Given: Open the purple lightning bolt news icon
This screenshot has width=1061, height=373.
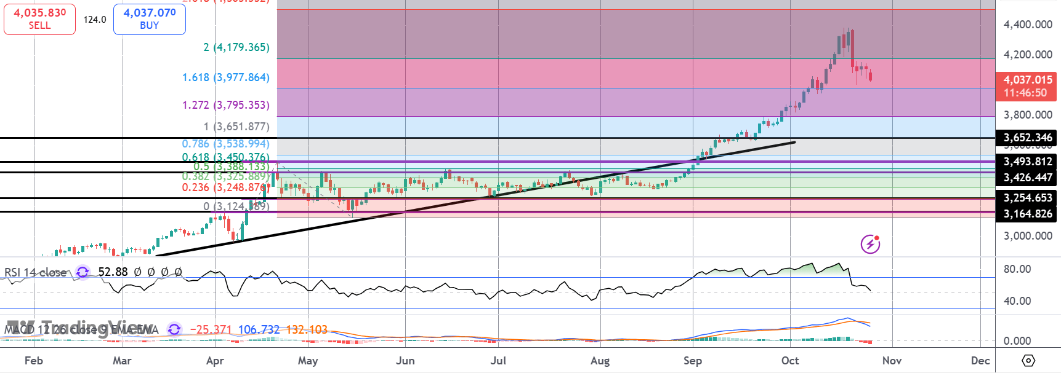Looking at the screenshot, I should click(x=870, y=244).
